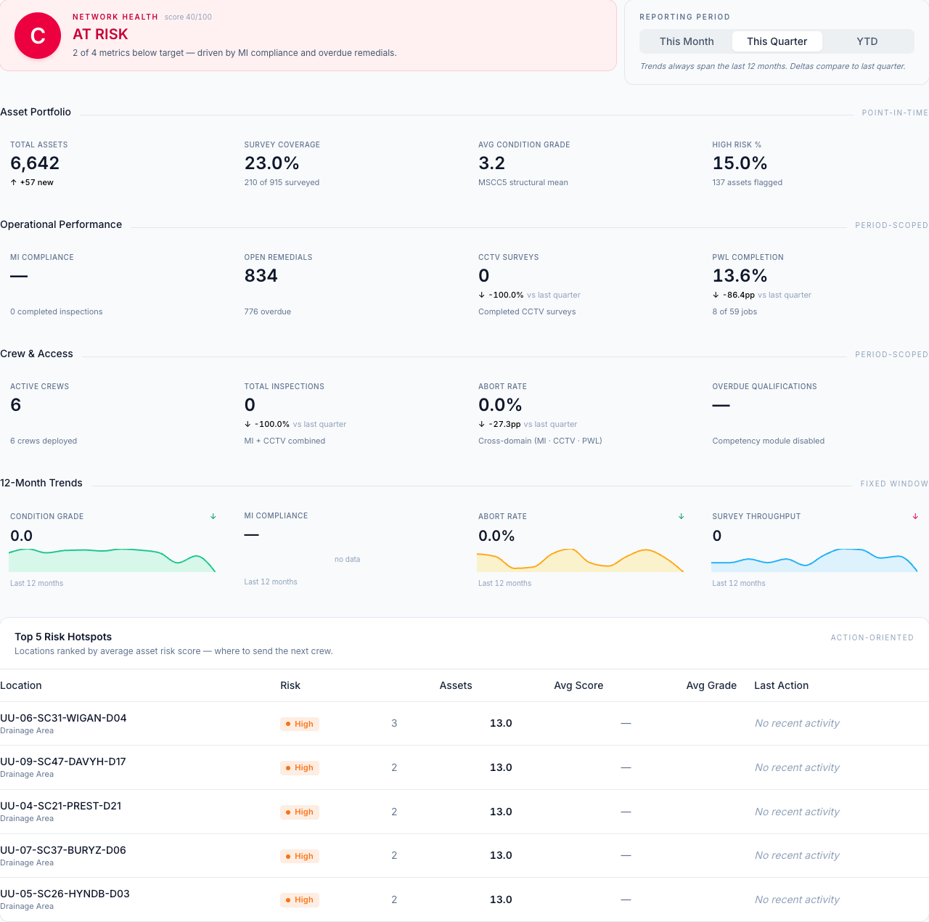Open the Condition Grade green sparkline chart

click(112, 560)
